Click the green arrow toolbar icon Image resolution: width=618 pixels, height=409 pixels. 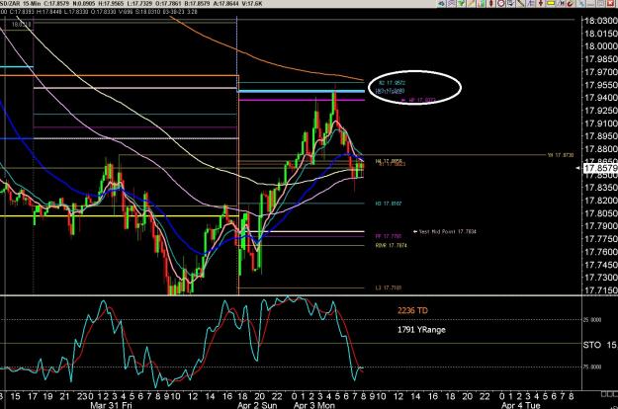461,3
